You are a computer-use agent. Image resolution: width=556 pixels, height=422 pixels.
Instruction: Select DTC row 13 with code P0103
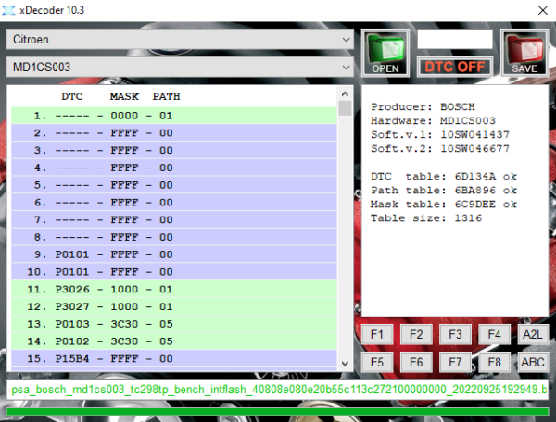point(174,325)
